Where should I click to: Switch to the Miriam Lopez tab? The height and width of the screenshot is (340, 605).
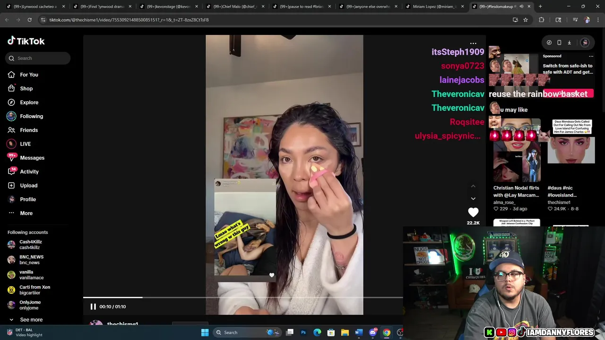[435, 7]
